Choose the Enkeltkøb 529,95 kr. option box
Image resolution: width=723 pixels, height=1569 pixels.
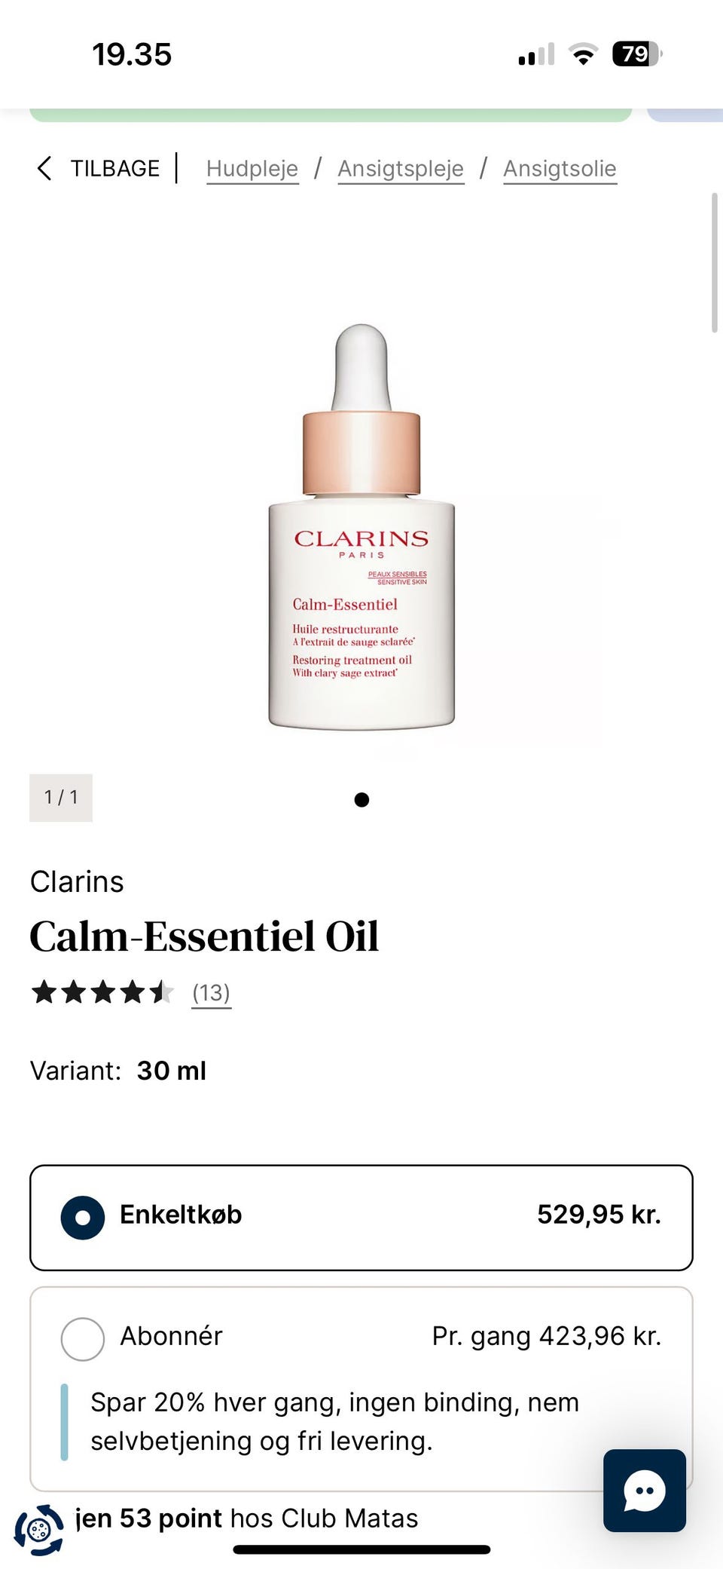point(361,1218)
